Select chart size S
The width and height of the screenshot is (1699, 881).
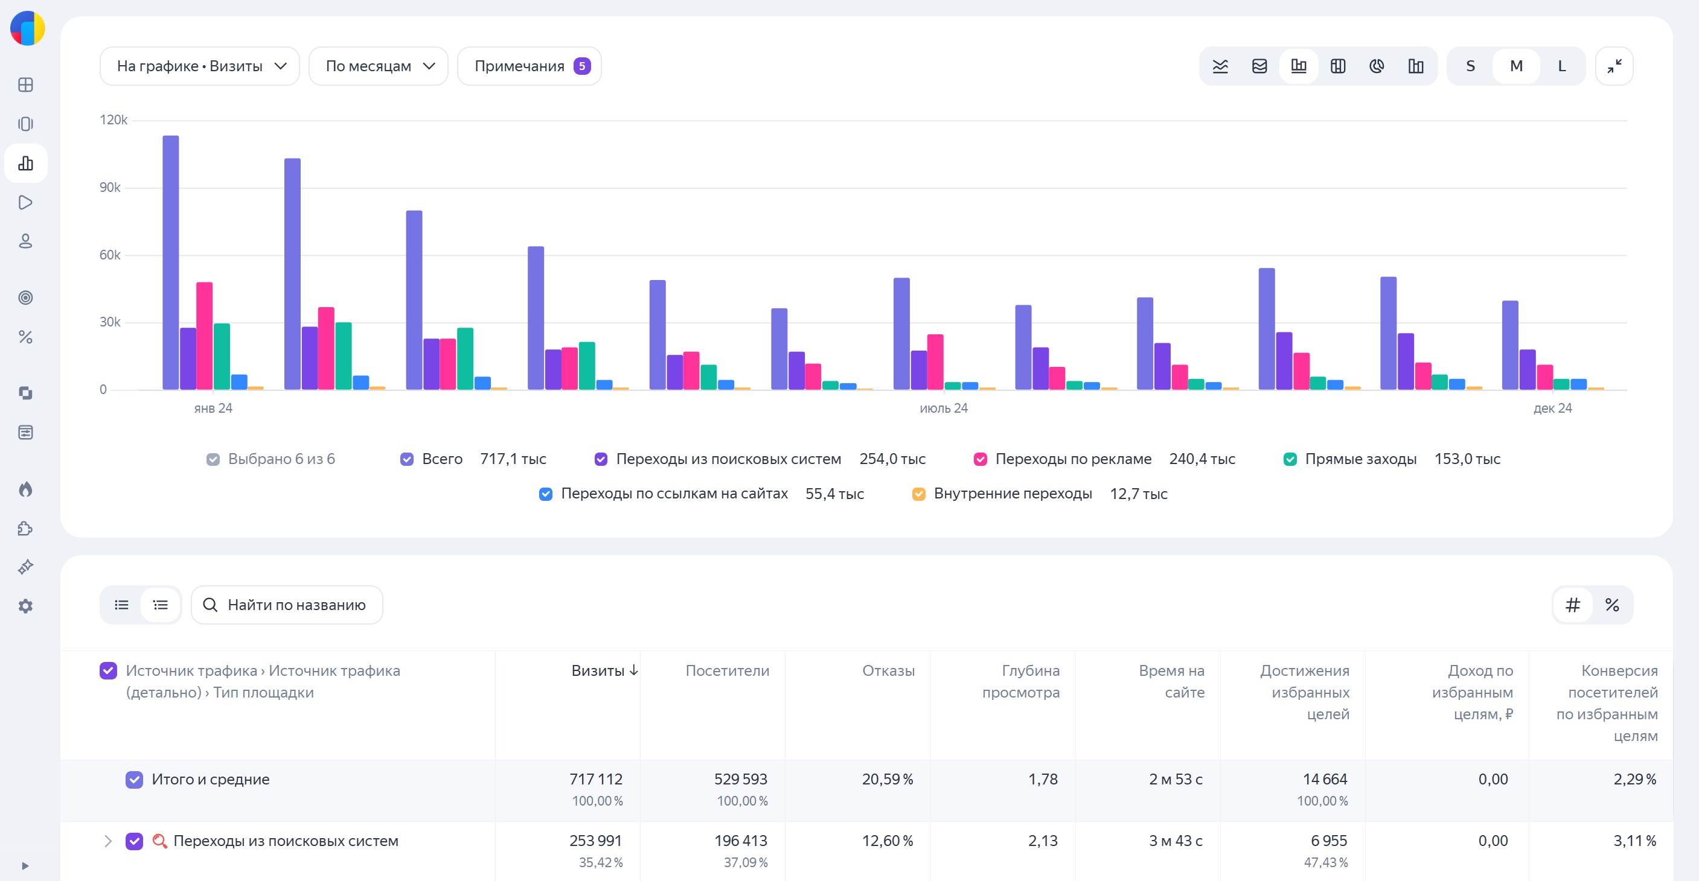(x=1470, y=66)
